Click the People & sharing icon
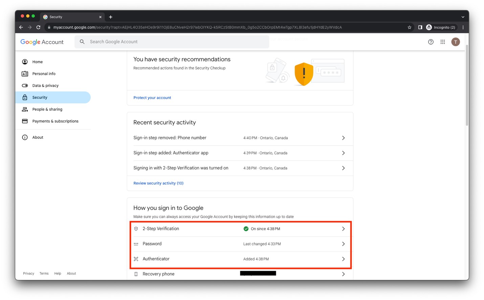Viewport: 484px width, 300px height. [25, 109]
